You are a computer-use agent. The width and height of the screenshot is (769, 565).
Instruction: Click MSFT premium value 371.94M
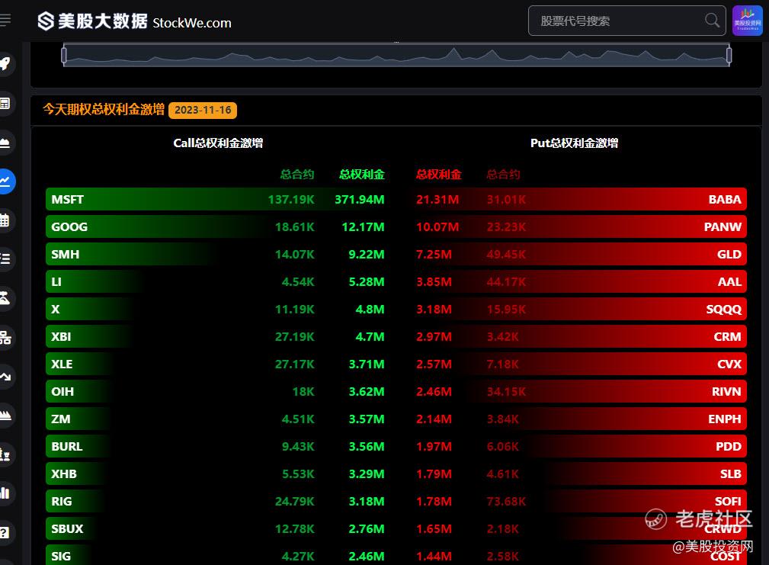coord(360,200)
